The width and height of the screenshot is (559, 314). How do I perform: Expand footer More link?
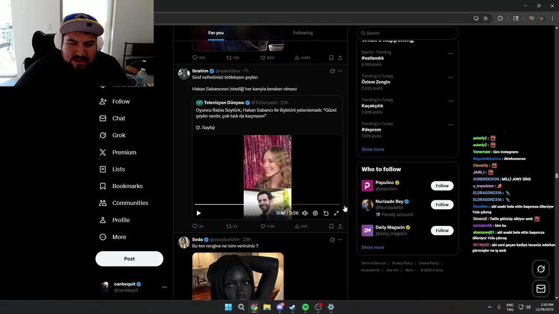pyautogui.click(x=411, y=270)
